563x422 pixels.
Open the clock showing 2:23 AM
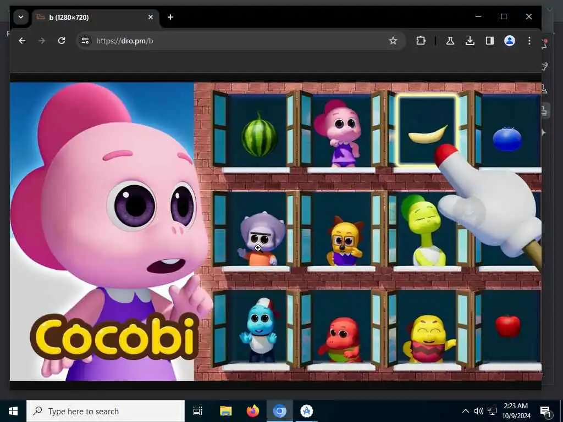(x=516, y=411)
